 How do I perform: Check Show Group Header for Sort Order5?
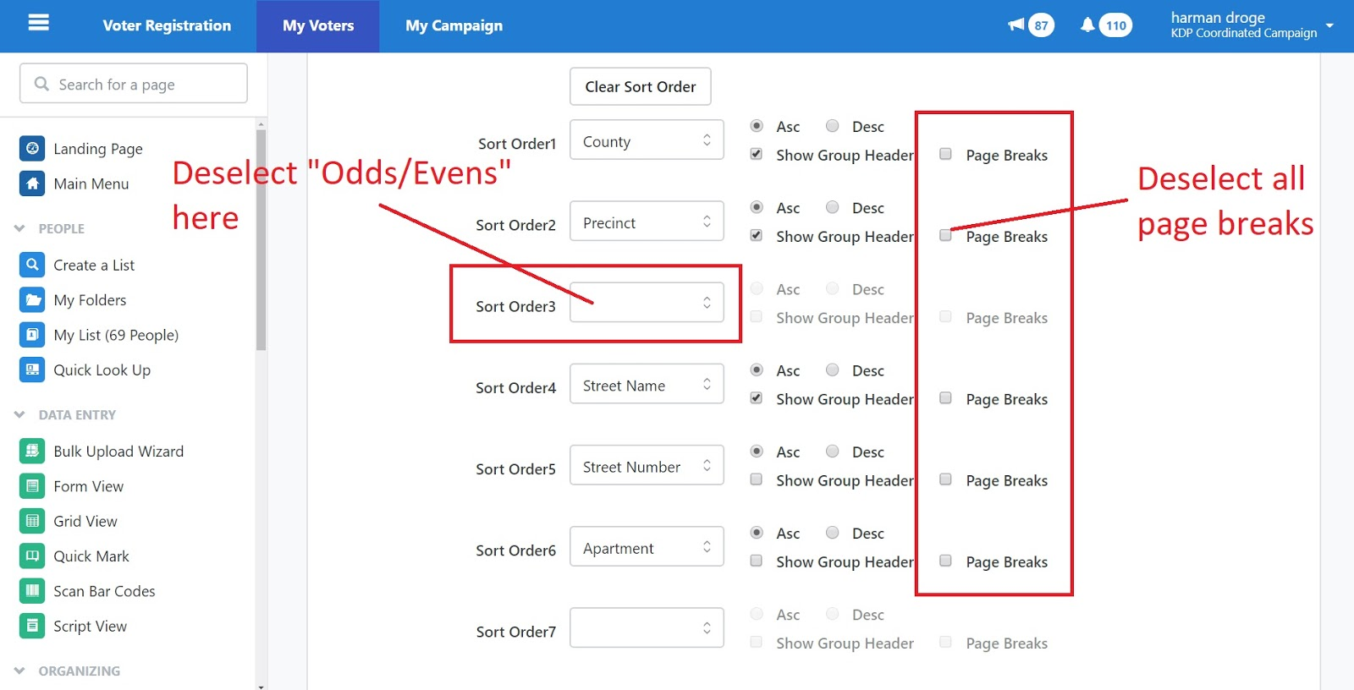click(x=757, y=479)
